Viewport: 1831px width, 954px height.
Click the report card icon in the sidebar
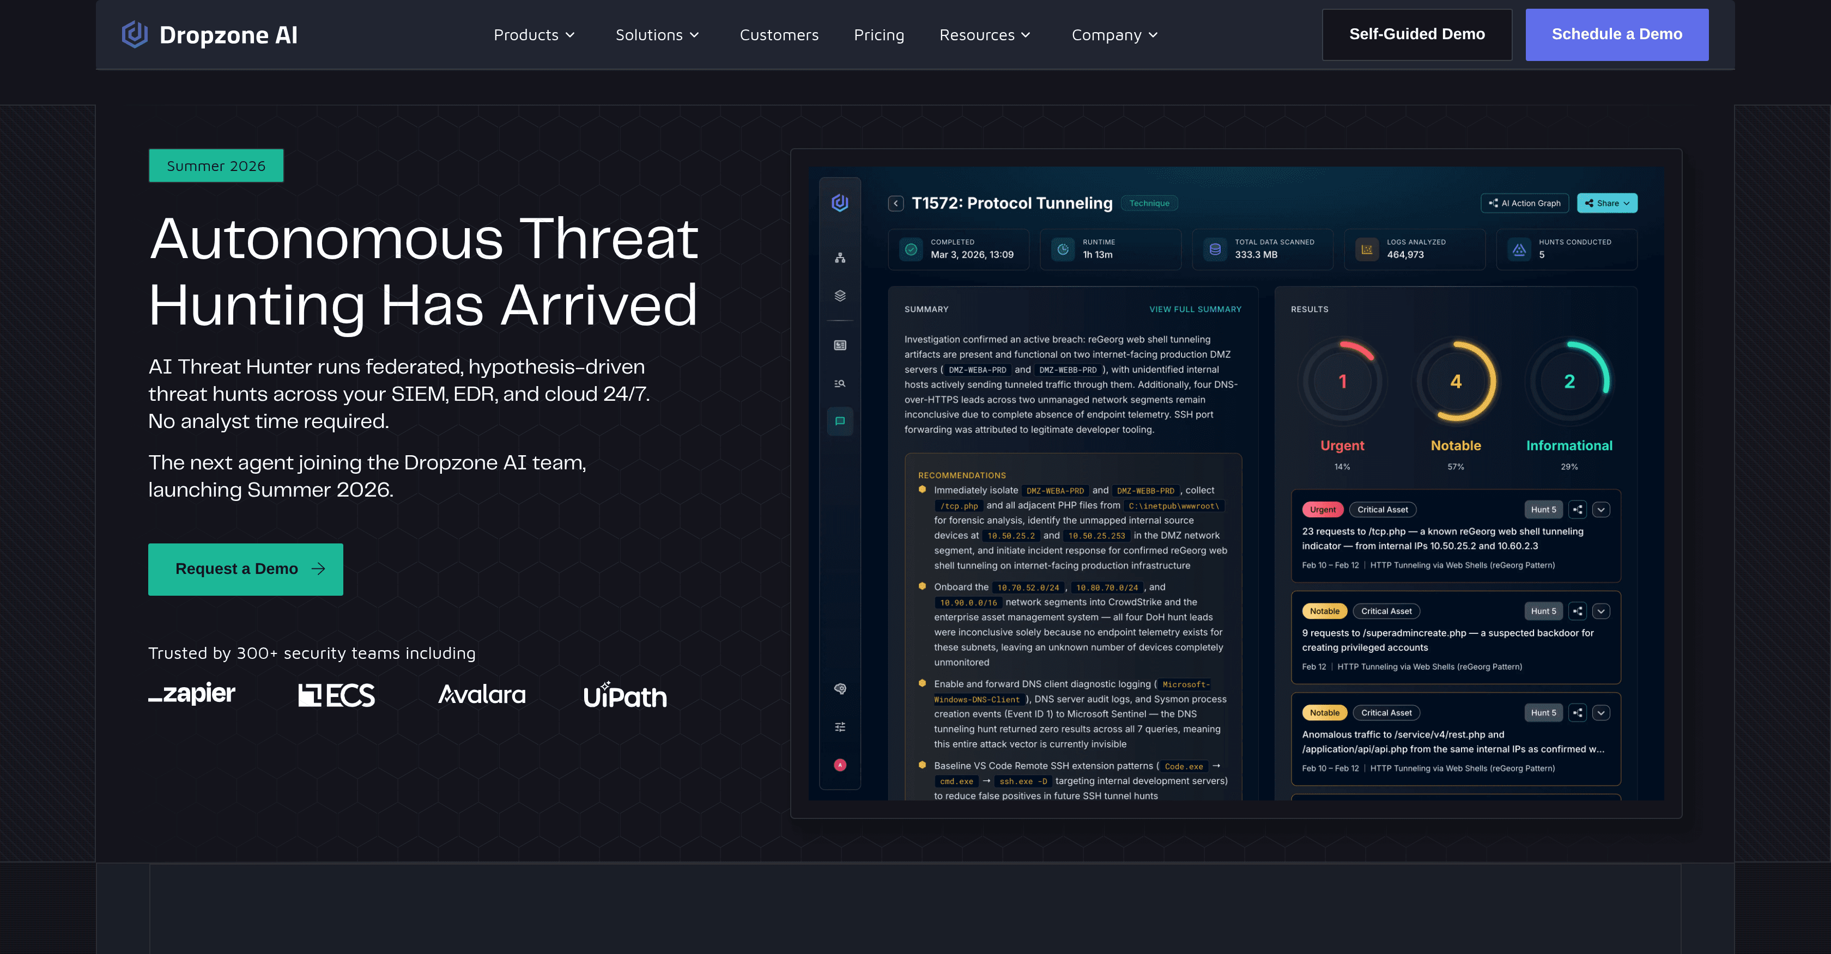pos(839,345)
